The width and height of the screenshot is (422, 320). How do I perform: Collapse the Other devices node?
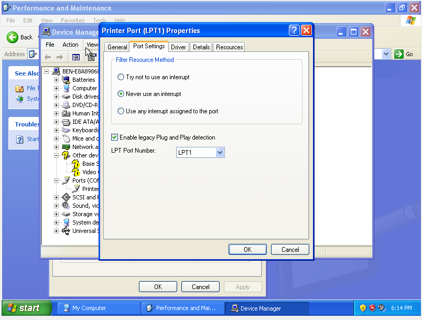tap(56, 155)
